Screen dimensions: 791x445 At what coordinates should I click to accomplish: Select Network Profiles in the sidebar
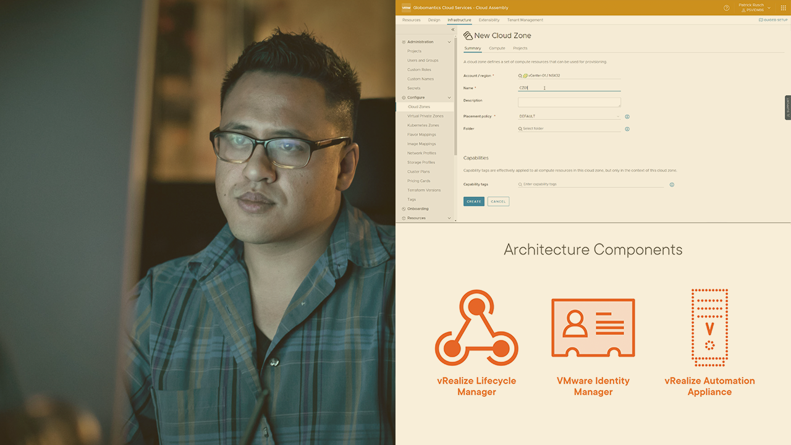[x=421, y=153]
